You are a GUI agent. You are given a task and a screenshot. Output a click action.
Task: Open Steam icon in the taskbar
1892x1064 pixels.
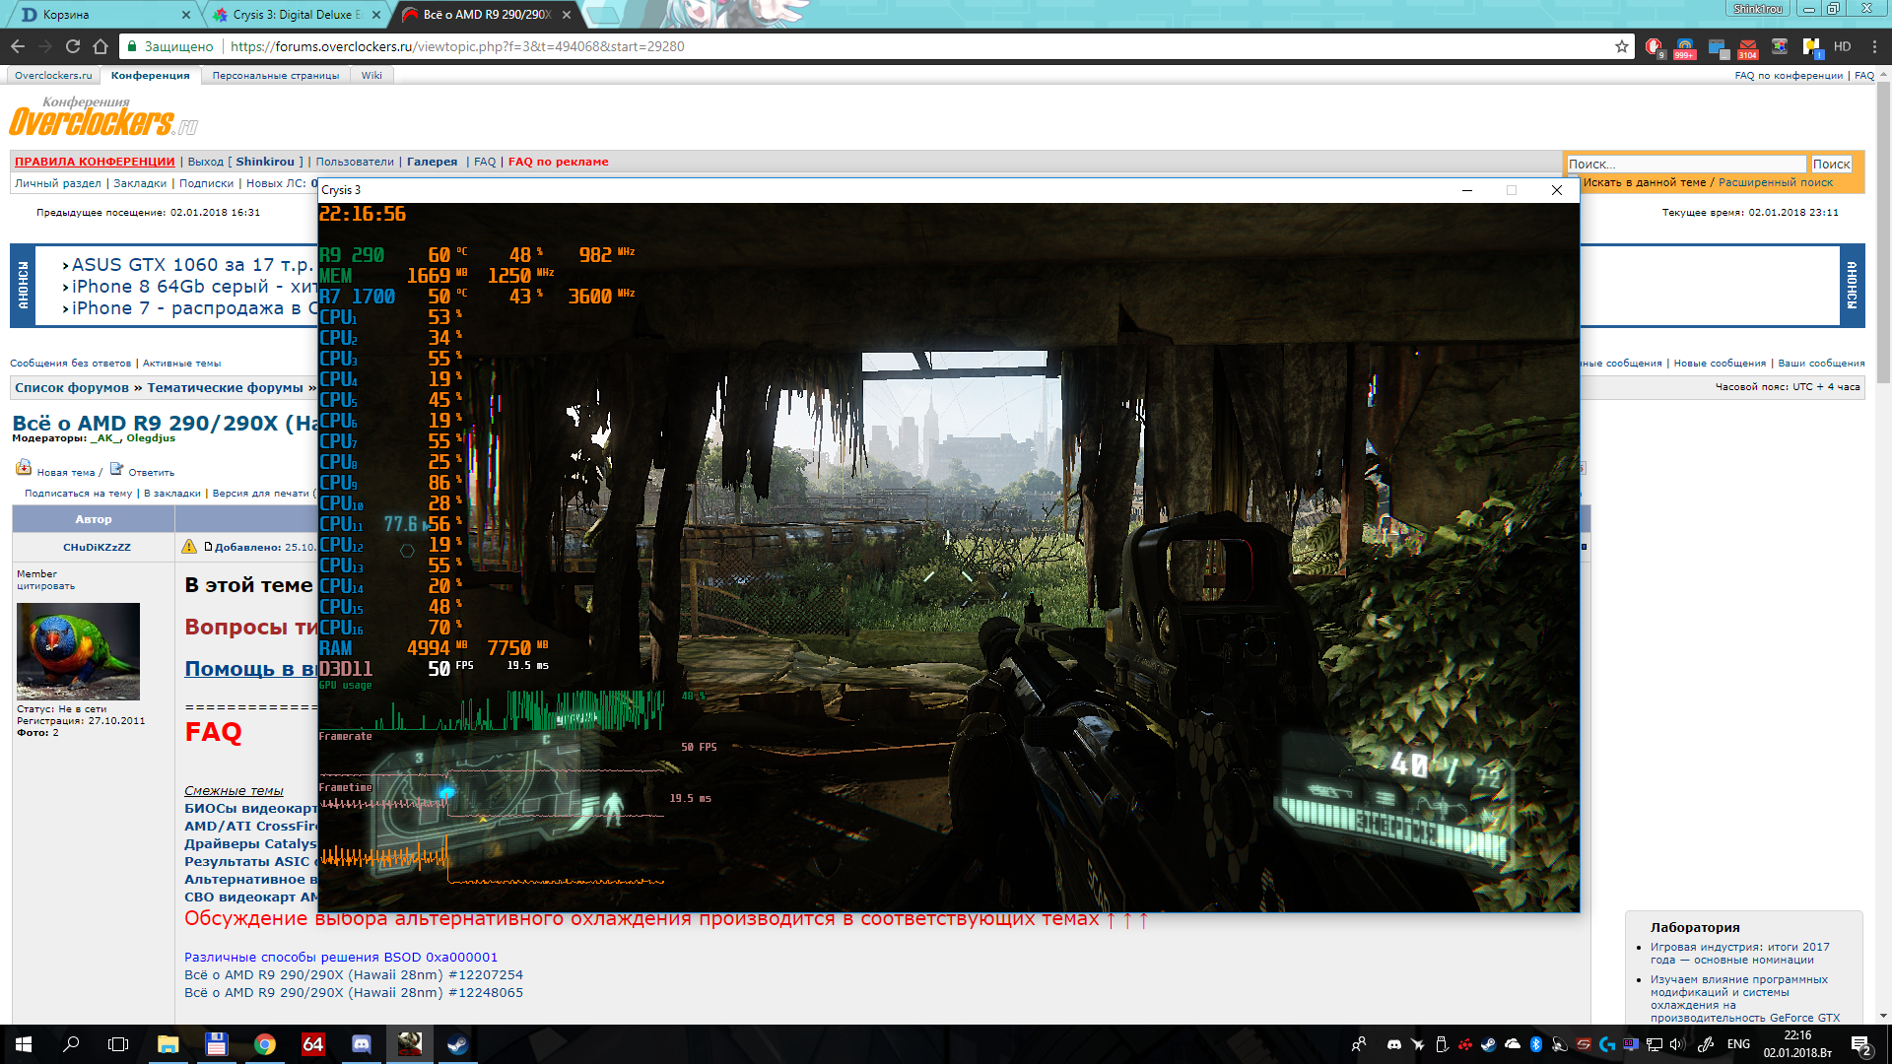[x=457, y=1043]
